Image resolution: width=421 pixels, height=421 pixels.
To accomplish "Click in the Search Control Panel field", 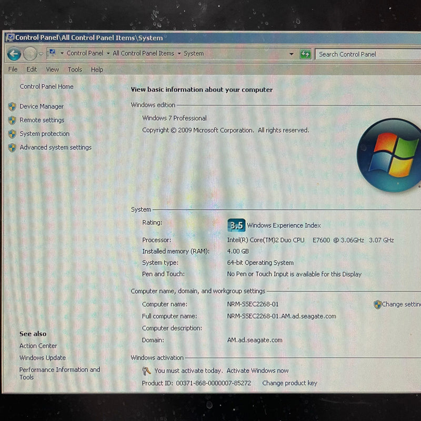I will point(368,54).
